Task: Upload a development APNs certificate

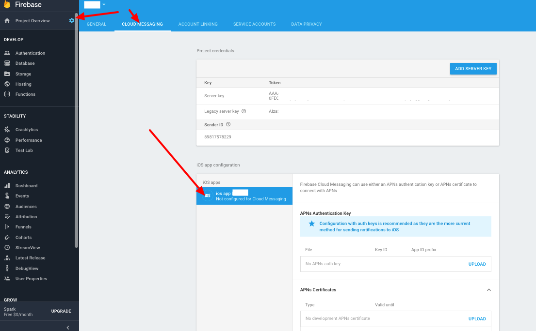Action: pyautogui.click(x=477, y=319)
